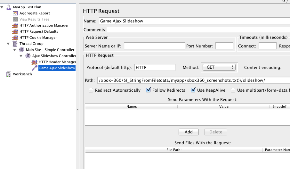Click the HTTP Cookie Manager icon
The height and width of the screenshot is (169, 290).
click(x=15, y=38)
